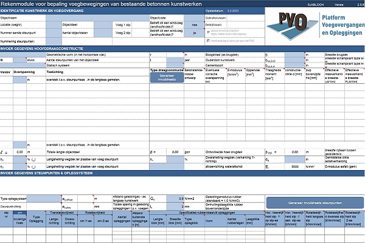Select the Omhullingslaagdikte rubber value 3

[x=175, y=207]
